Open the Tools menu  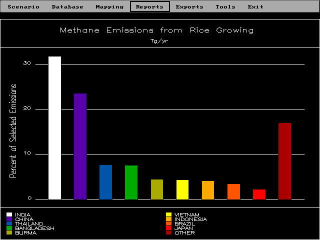point(225,6)
